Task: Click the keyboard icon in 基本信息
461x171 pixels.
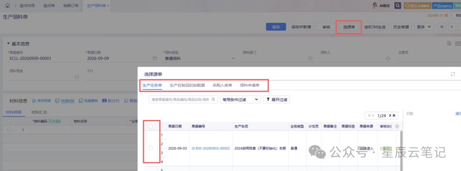Action: [x=458, y=43]
